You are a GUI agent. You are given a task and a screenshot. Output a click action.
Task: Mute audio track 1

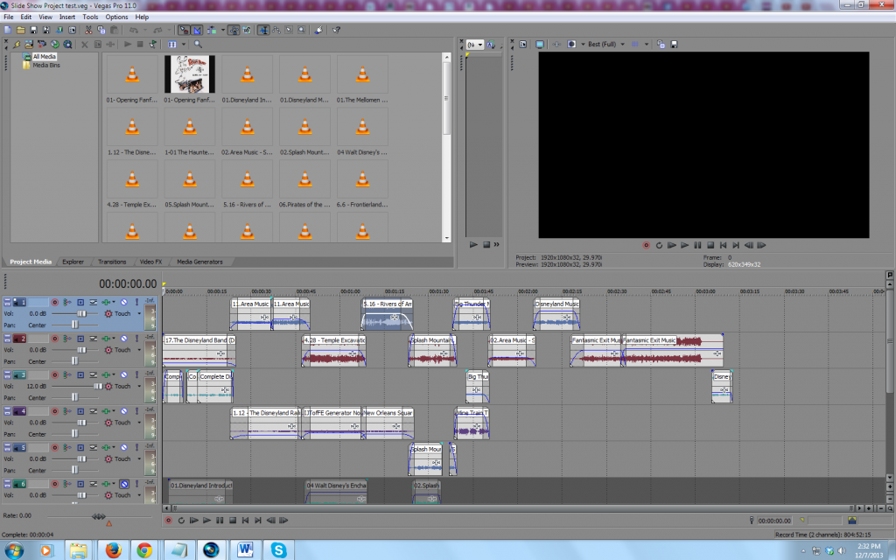(x=124, y=302)
